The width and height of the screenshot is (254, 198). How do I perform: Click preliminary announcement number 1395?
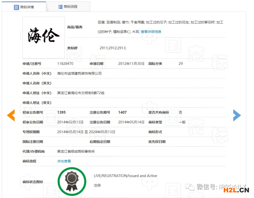pos(61,112)
